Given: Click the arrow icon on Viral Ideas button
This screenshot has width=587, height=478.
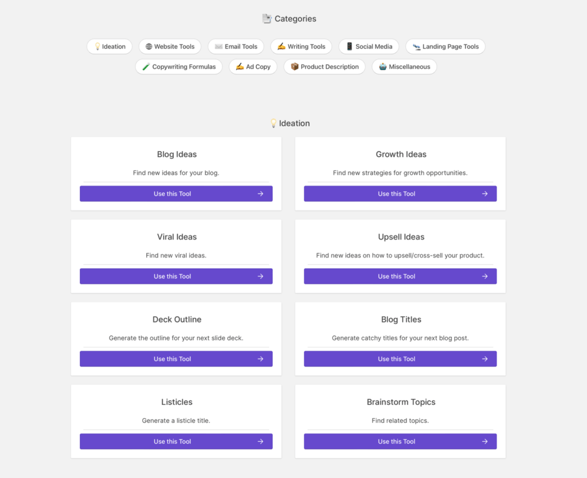Looking at the screenshot, I should [x=260, y=276].
